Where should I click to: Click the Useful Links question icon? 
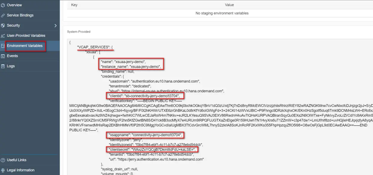click(3, 160)
